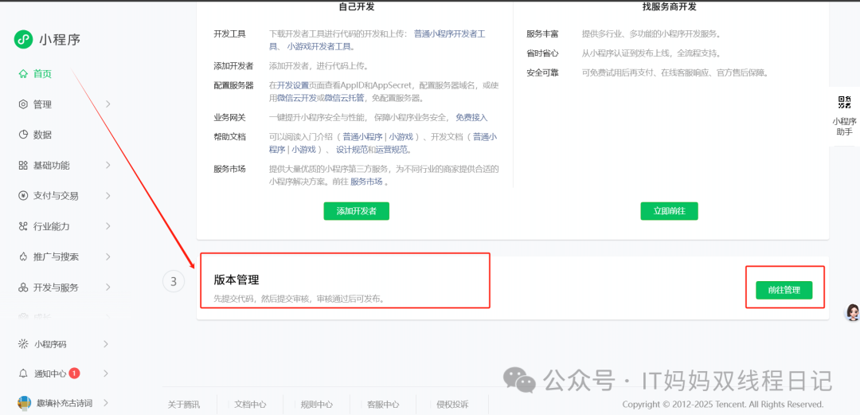Viewport: 860px width, 415px height.
Task: Expand the 行业能力 menu chevron
Action: coord(107,226)
